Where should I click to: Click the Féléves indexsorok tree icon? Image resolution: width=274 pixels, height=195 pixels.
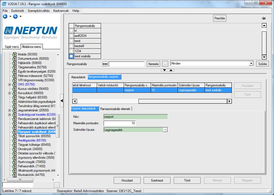tap(15, 76)
